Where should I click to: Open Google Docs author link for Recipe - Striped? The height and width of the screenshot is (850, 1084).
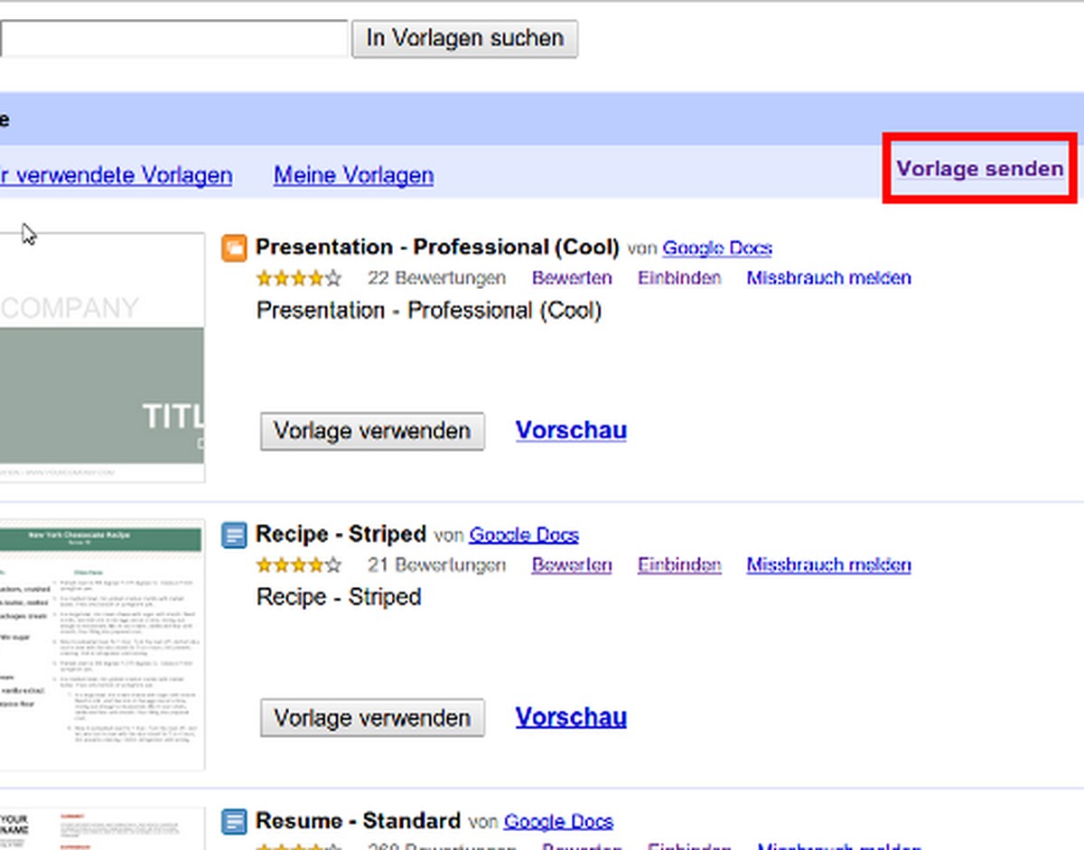point(524,535)
